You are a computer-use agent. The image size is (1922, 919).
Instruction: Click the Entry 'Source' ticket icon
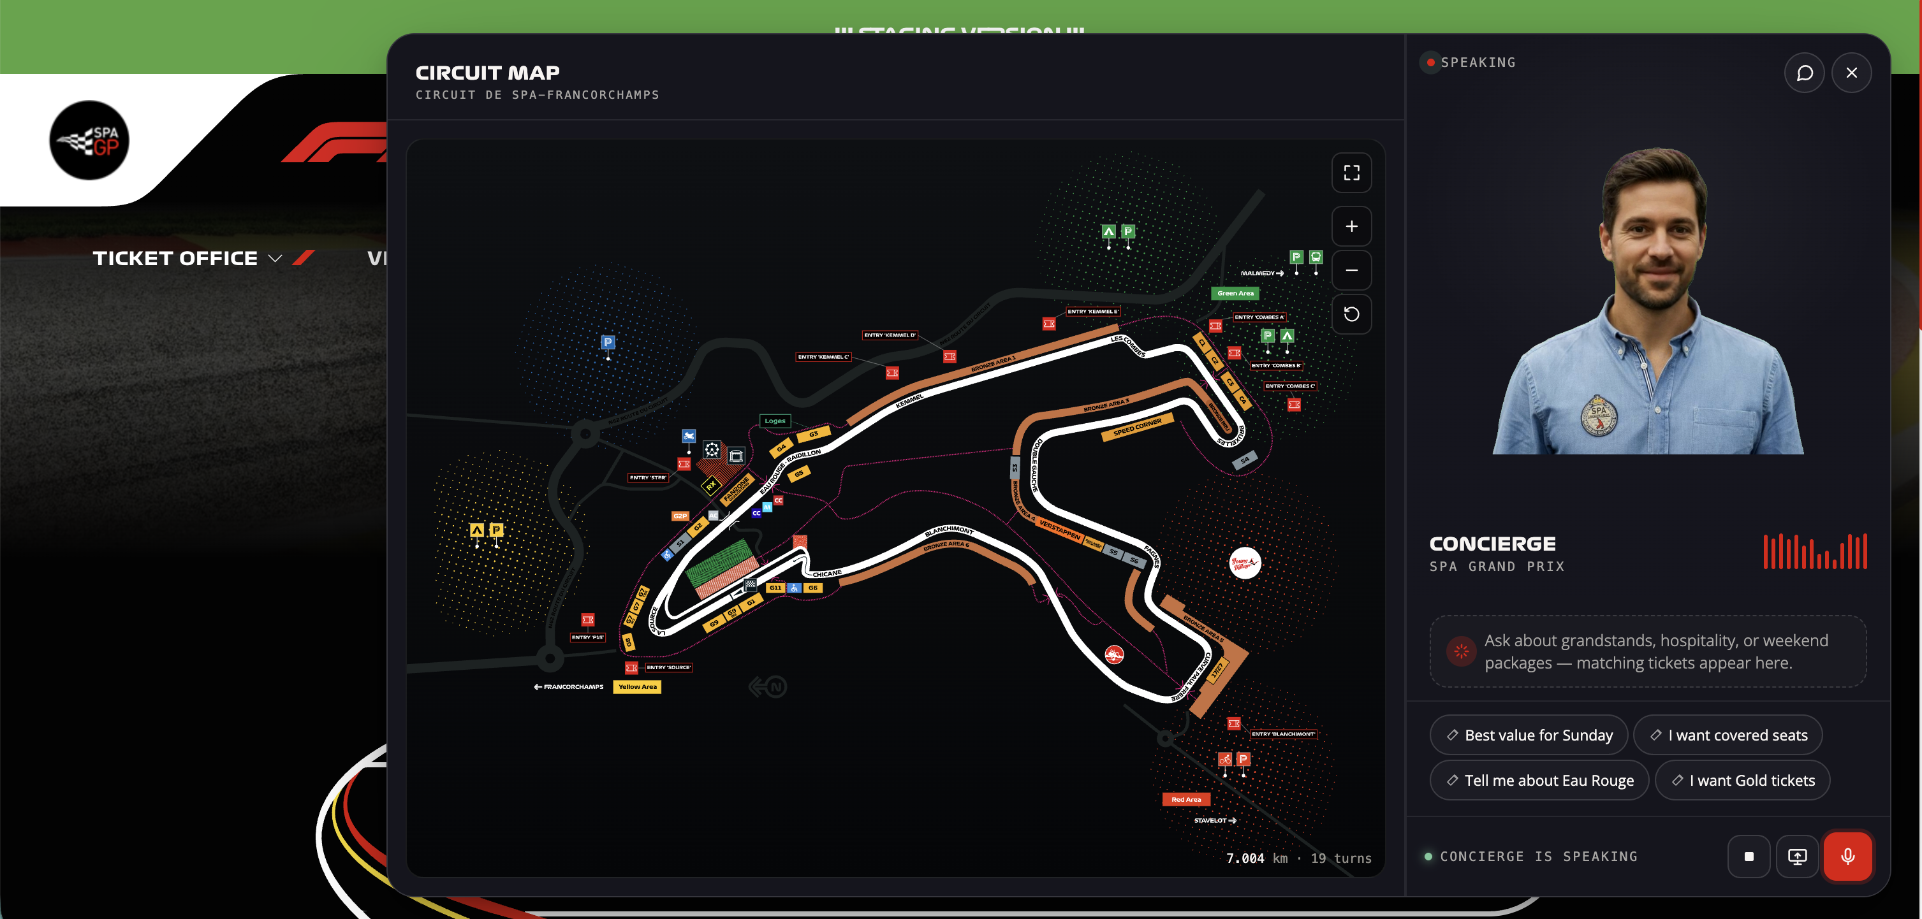(631, 668)
